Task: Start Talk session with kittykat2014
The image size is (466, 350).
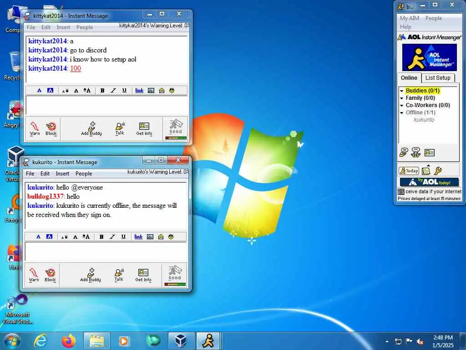Action: pos(120,129)
